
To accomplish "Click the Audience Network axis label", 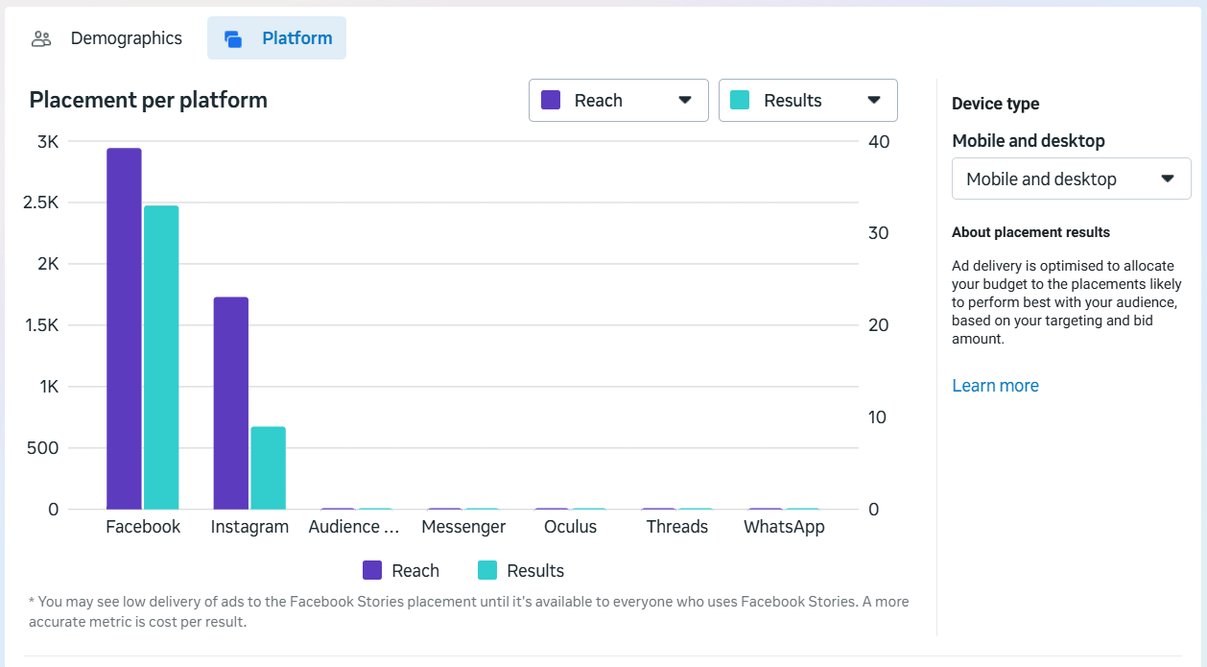I will click(x=353, y=527).
